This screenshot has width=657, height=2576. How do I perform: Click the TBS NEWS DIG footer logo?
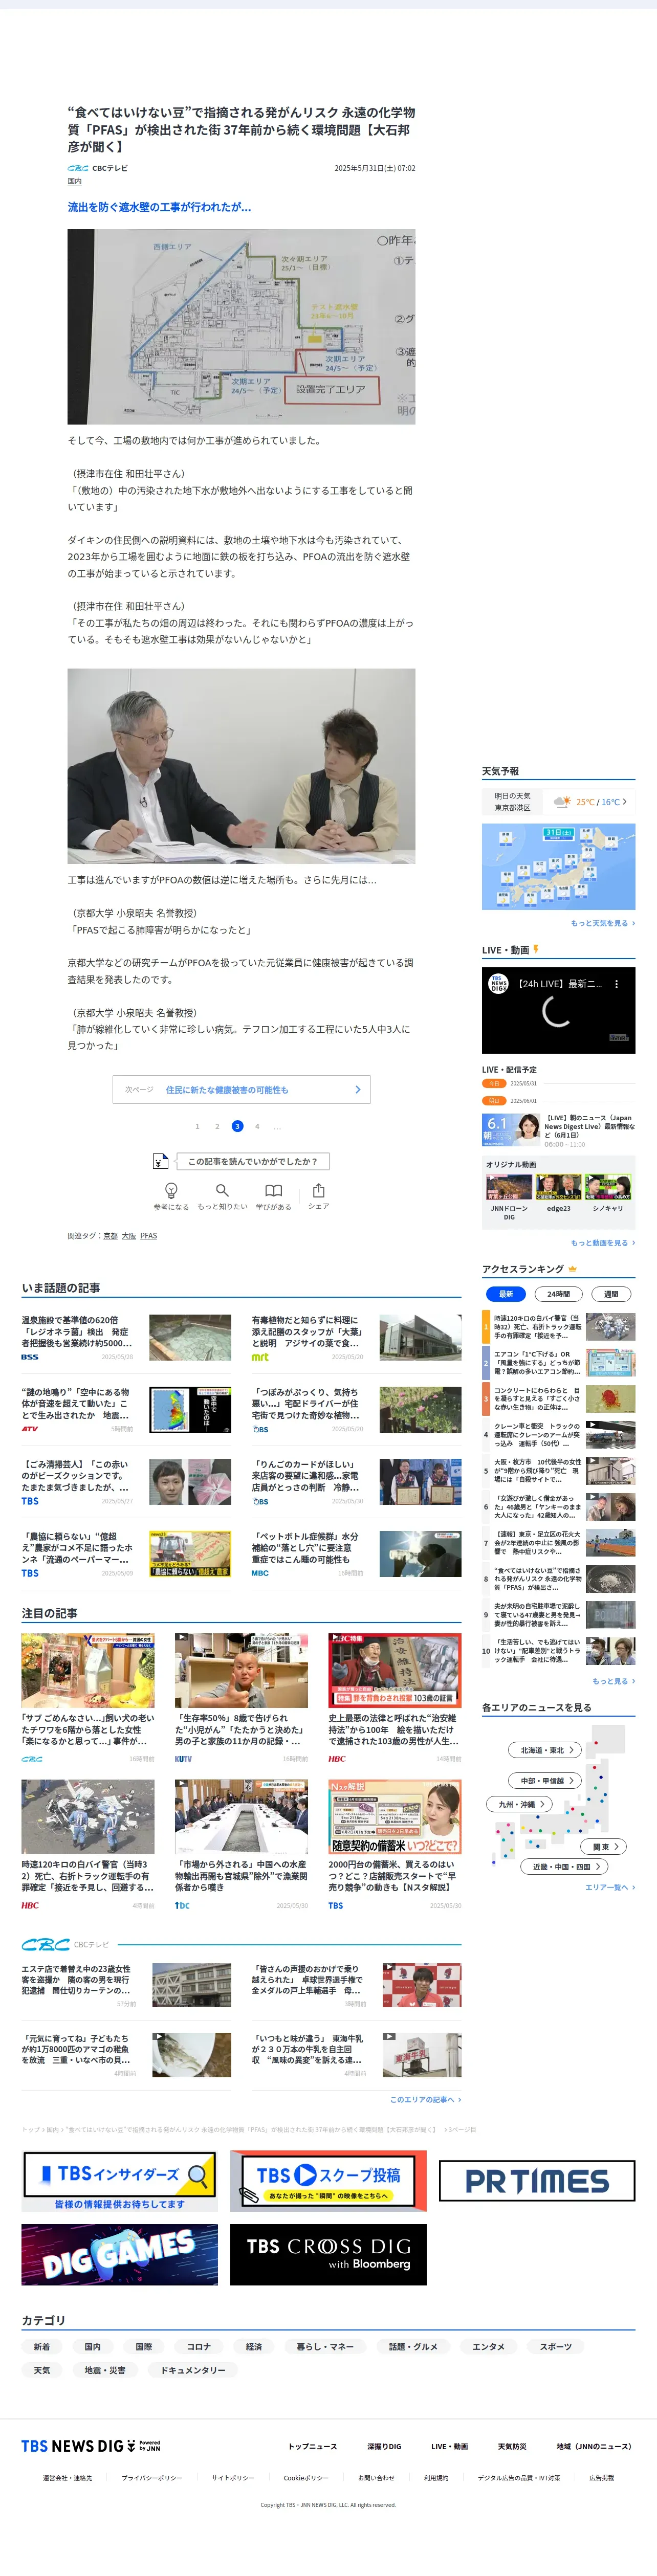coord(90,2446)
